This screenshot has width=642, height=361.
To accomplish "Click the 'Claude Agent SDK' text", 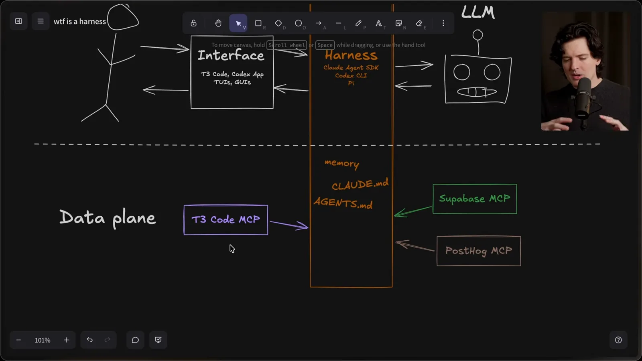I will click(x=351, y=67).
